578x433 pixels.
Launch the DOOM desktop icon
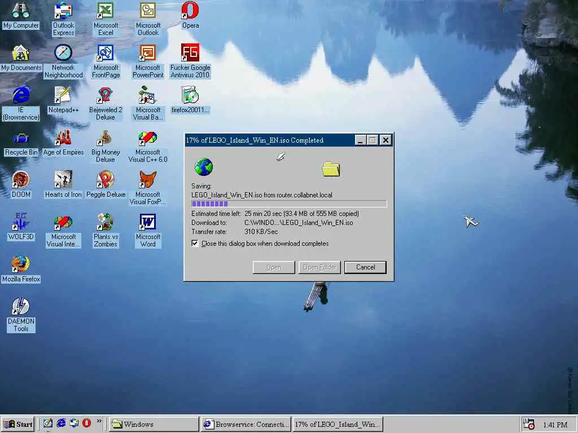[x=21, y=185]
